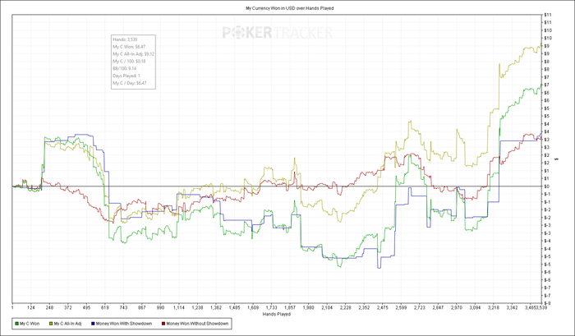Click x-axis tick label '2,104'

click(x=327, y=308)
